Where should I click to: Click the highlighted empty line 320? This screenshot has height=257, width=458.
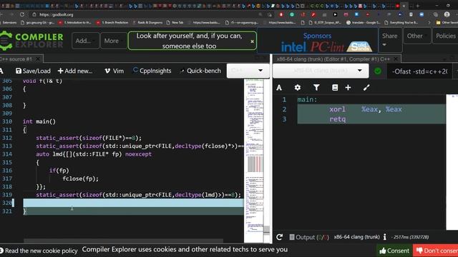point(133,203)
